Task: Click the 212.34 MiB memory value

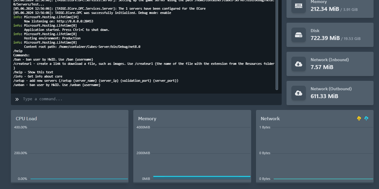Action: 325,9
